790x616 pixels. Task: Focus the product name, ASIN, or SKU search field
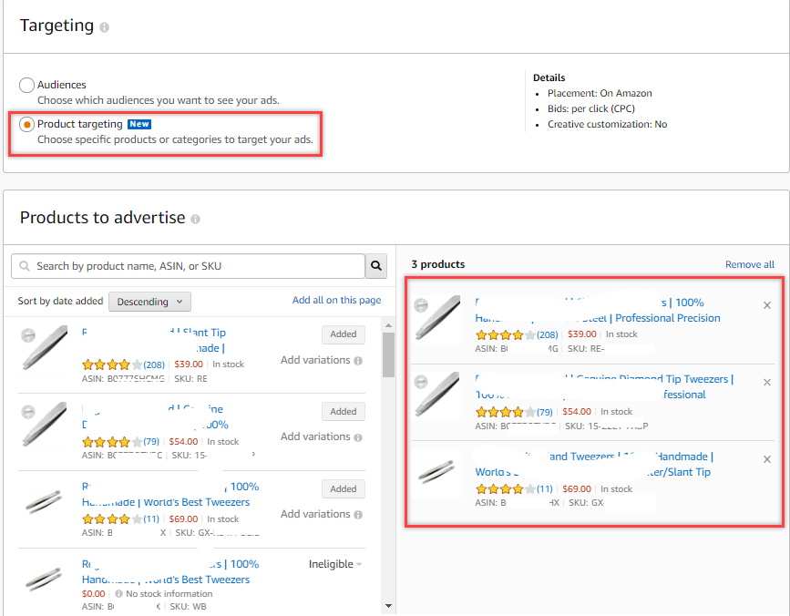(x=188, y=265)
